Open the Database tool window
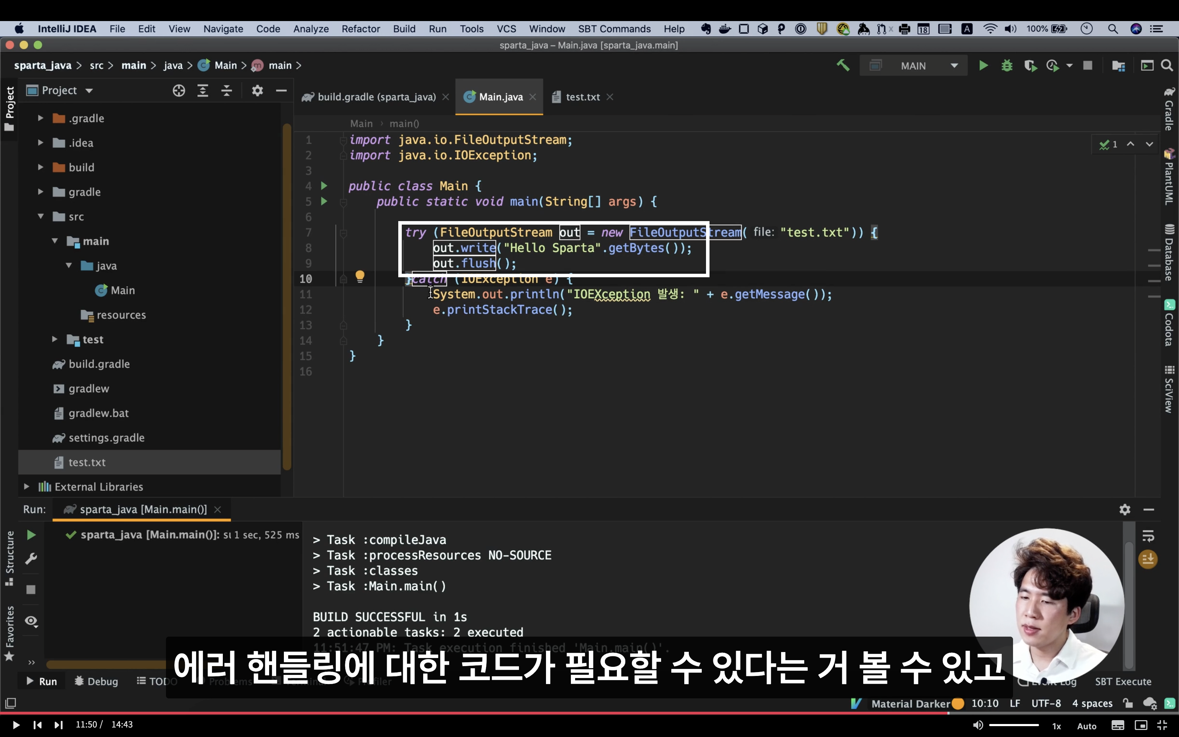 [1169, 252]
